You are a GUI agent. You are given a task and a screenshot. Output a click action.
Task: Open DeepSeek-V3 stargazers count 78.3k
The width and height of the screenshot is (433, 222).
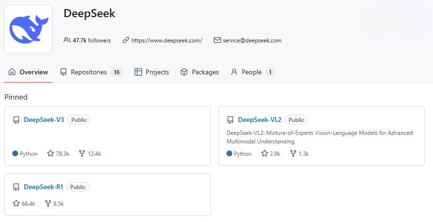pos(62,153)
